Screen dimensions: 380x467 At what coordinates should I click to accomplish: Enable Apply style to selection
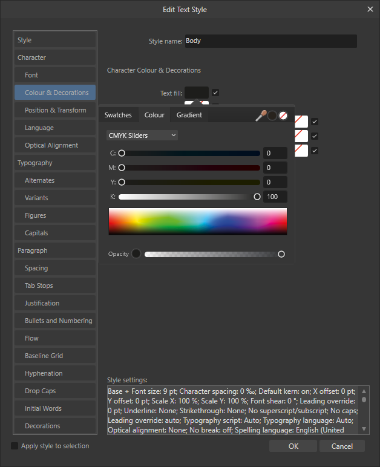tap(15, 446)
